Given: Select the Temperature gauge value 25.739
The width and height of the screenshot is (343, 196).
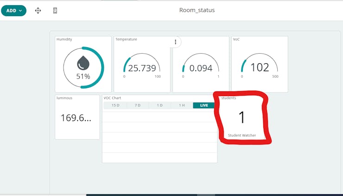Looking at the screenshot, I should pos(142,68).
